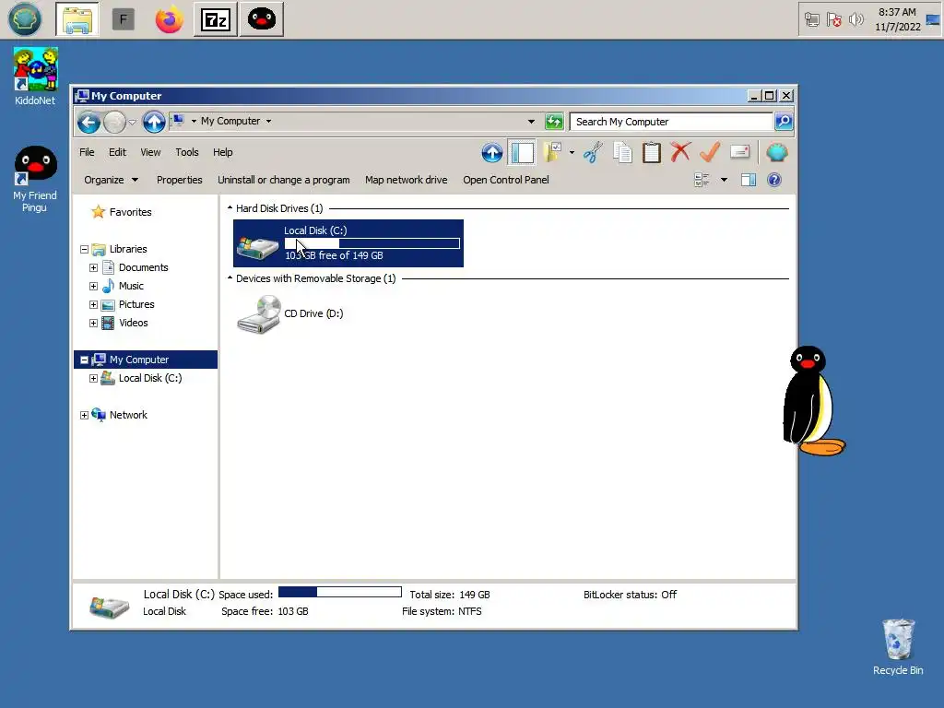The image size is (944, 708).
Task: Open the Organize dropdown menu
Action: [111, 180]
